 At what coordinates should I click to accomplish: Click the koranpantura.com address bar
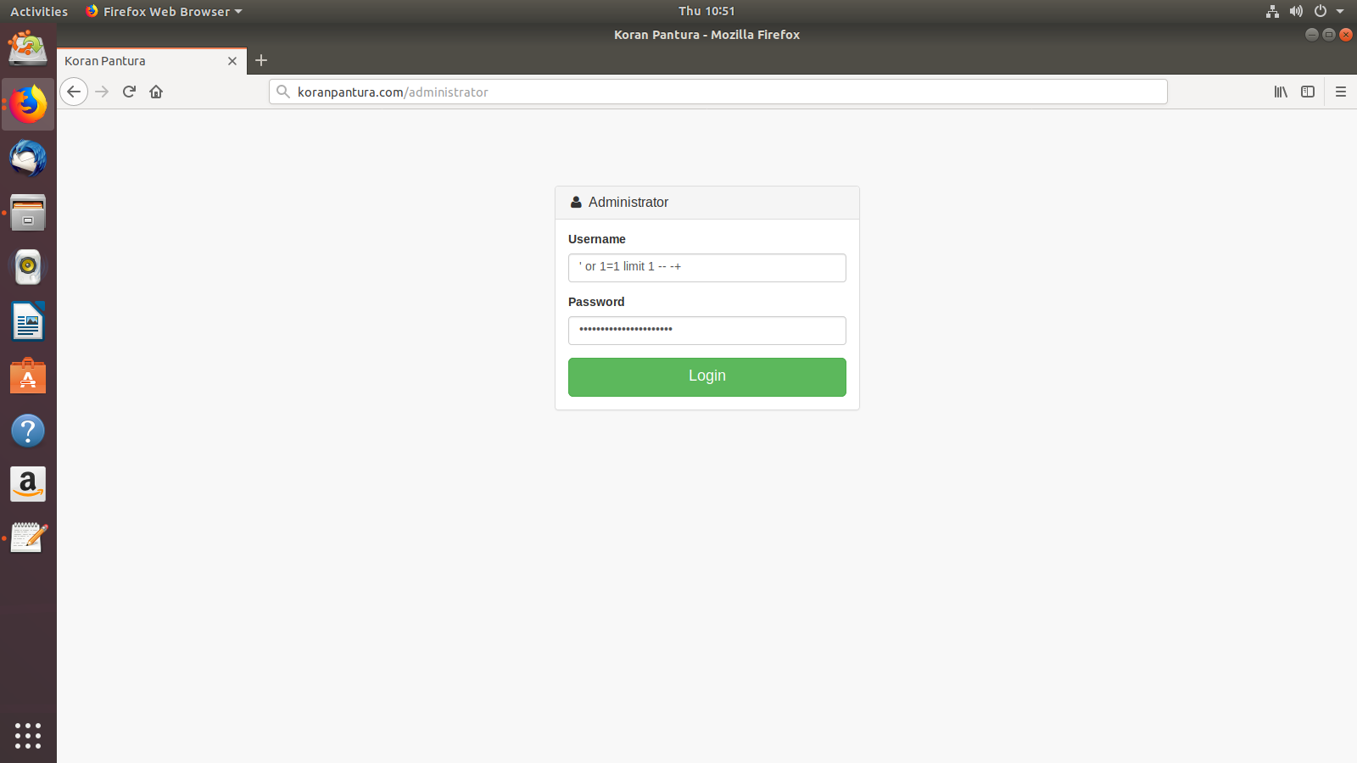(718, 92)
